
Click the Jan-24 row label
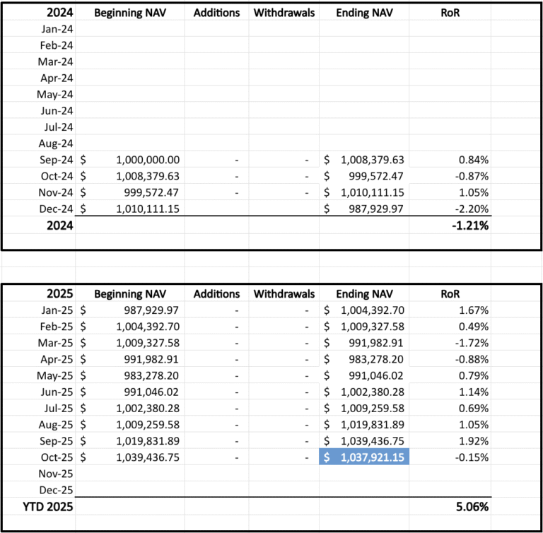(55, 30)
